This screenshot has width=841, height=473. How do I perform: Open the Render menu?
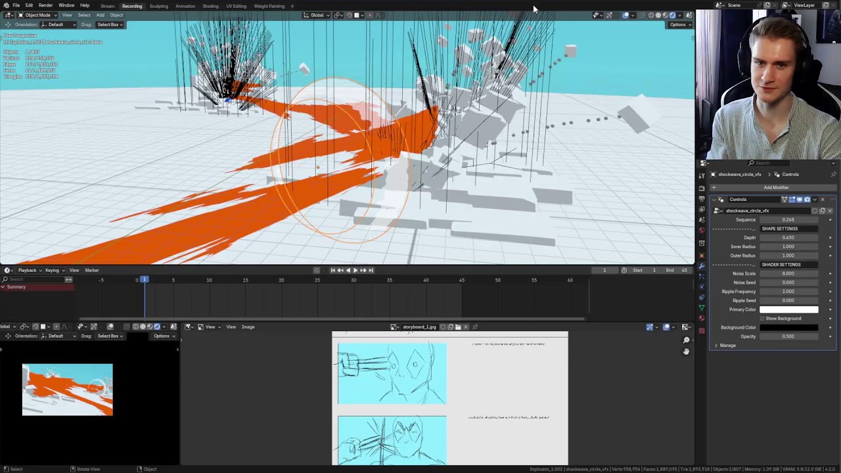coord(45,5)
